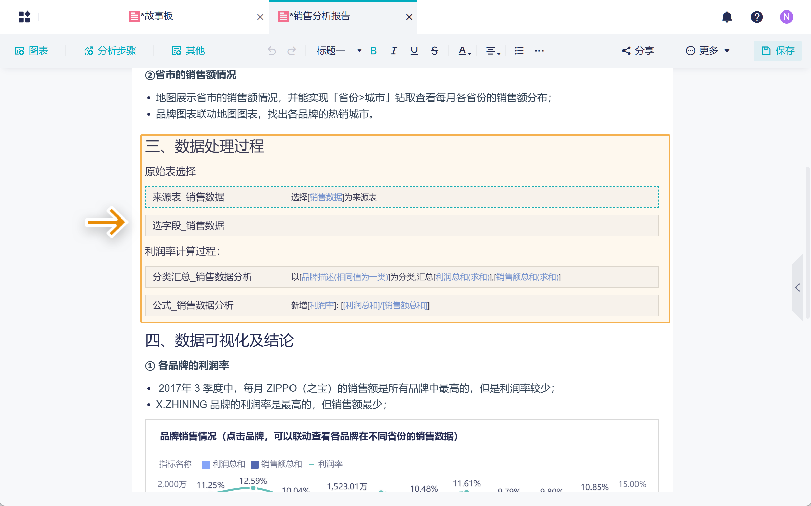Select the 选字段_销售数据 step row
Viewport: 811px width, 506px height.
(402, 226)
